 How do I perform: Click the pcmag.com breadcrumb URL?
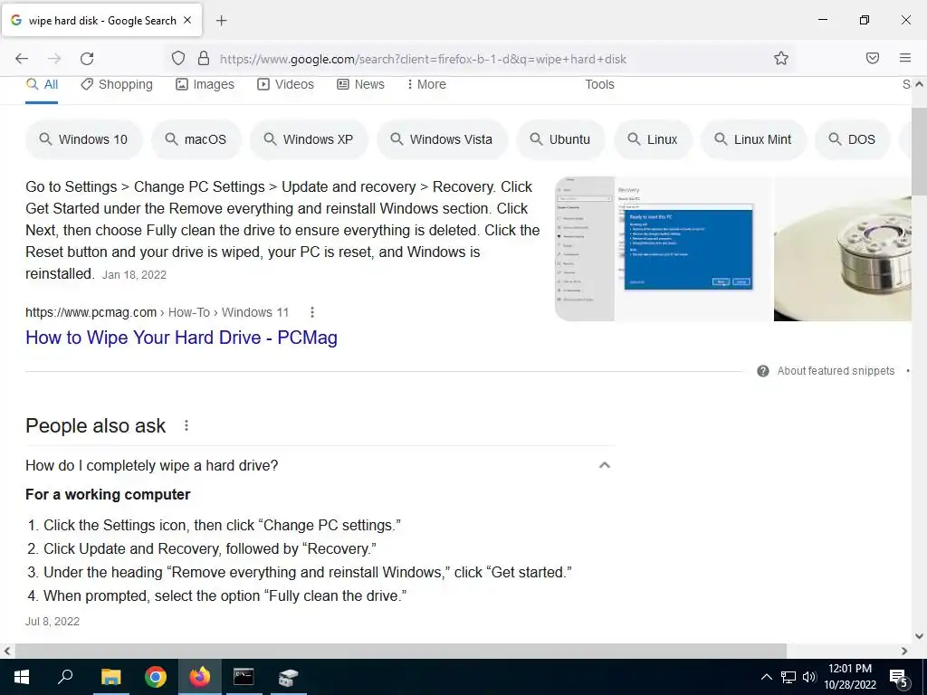(x=157, y=312)
